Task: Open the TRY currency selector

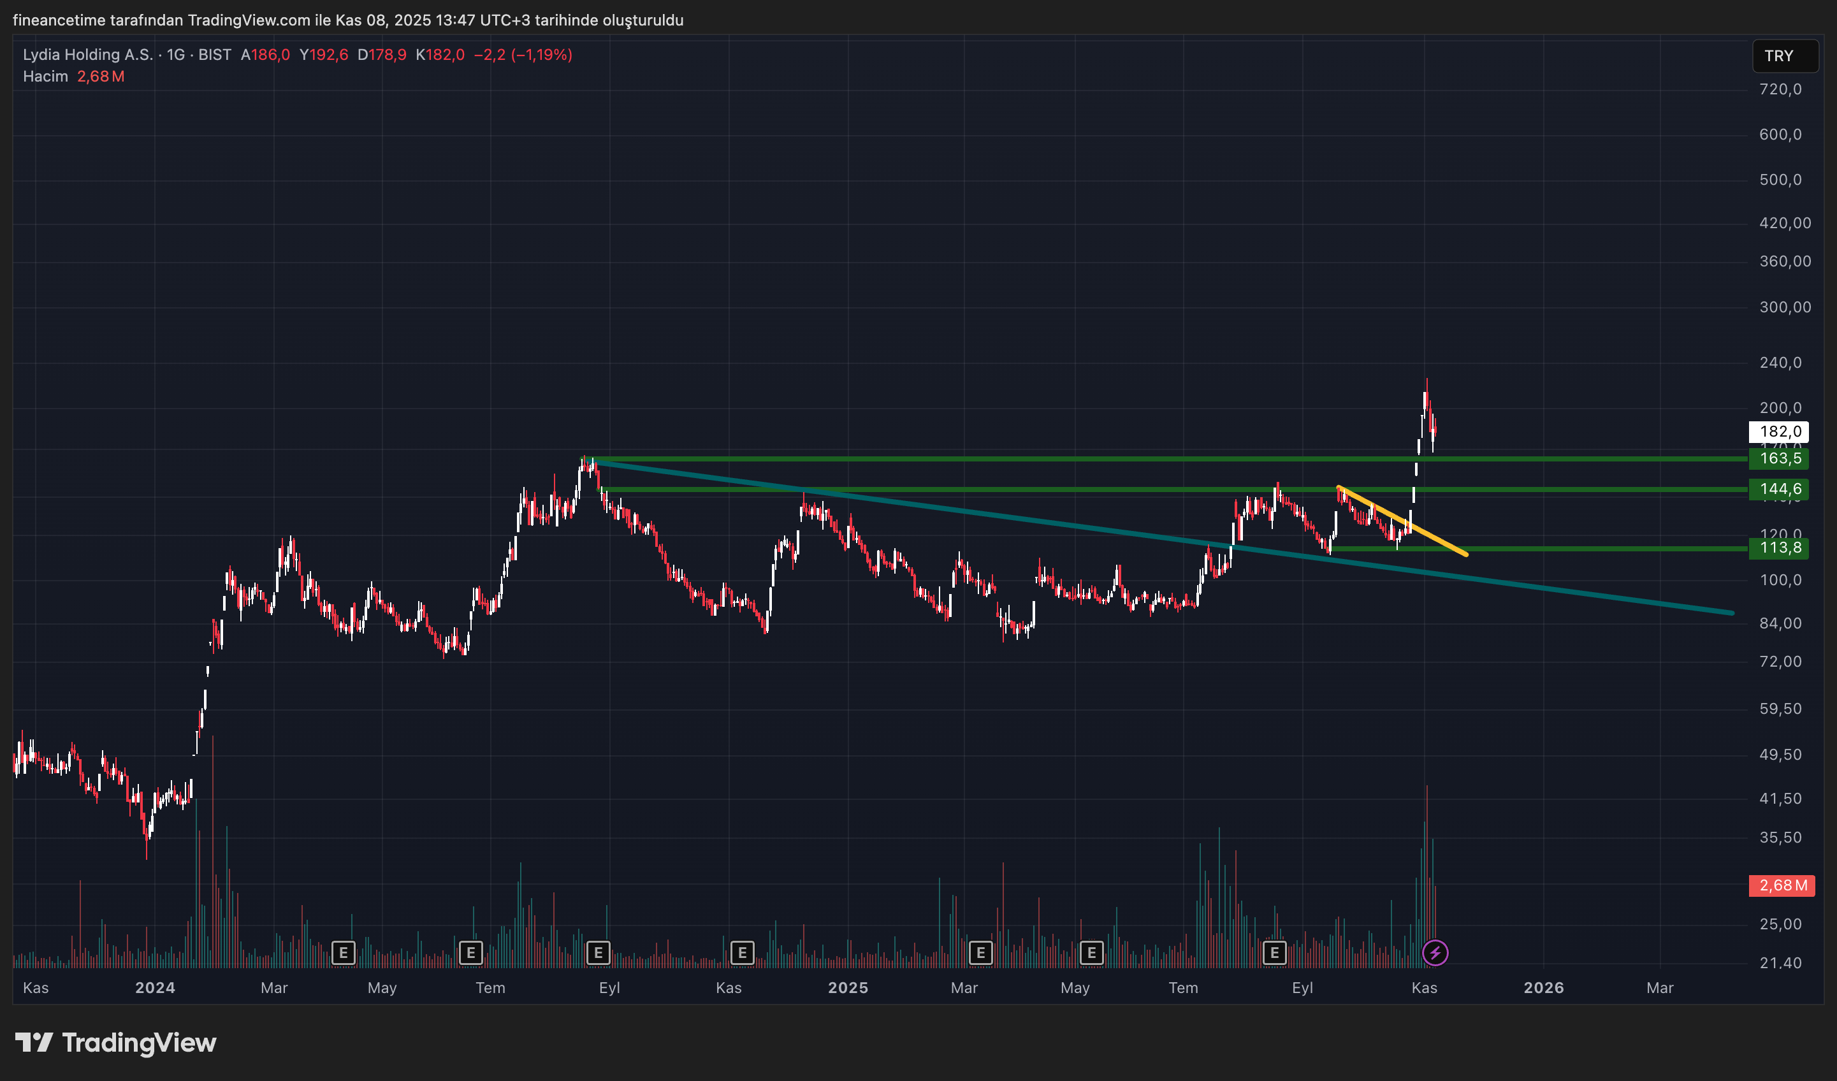Action: coord(1784,56)
